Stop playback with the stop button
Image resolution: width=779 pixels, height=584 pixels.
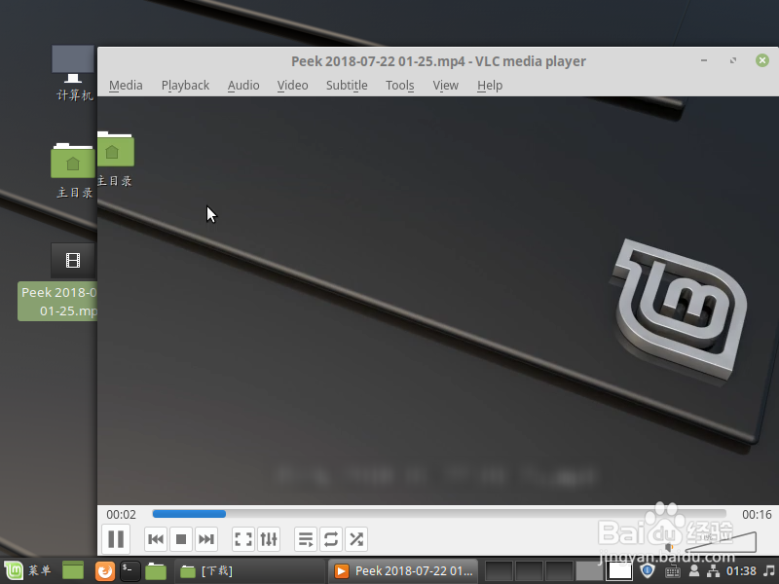point(181,539)
